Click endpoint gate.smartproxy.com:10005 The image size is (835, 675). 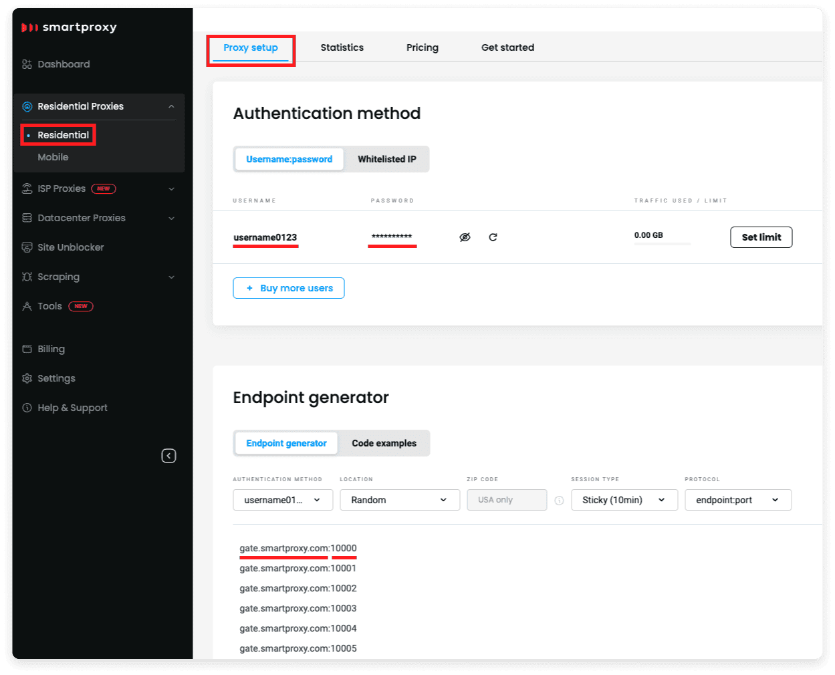tap(298, 648)
